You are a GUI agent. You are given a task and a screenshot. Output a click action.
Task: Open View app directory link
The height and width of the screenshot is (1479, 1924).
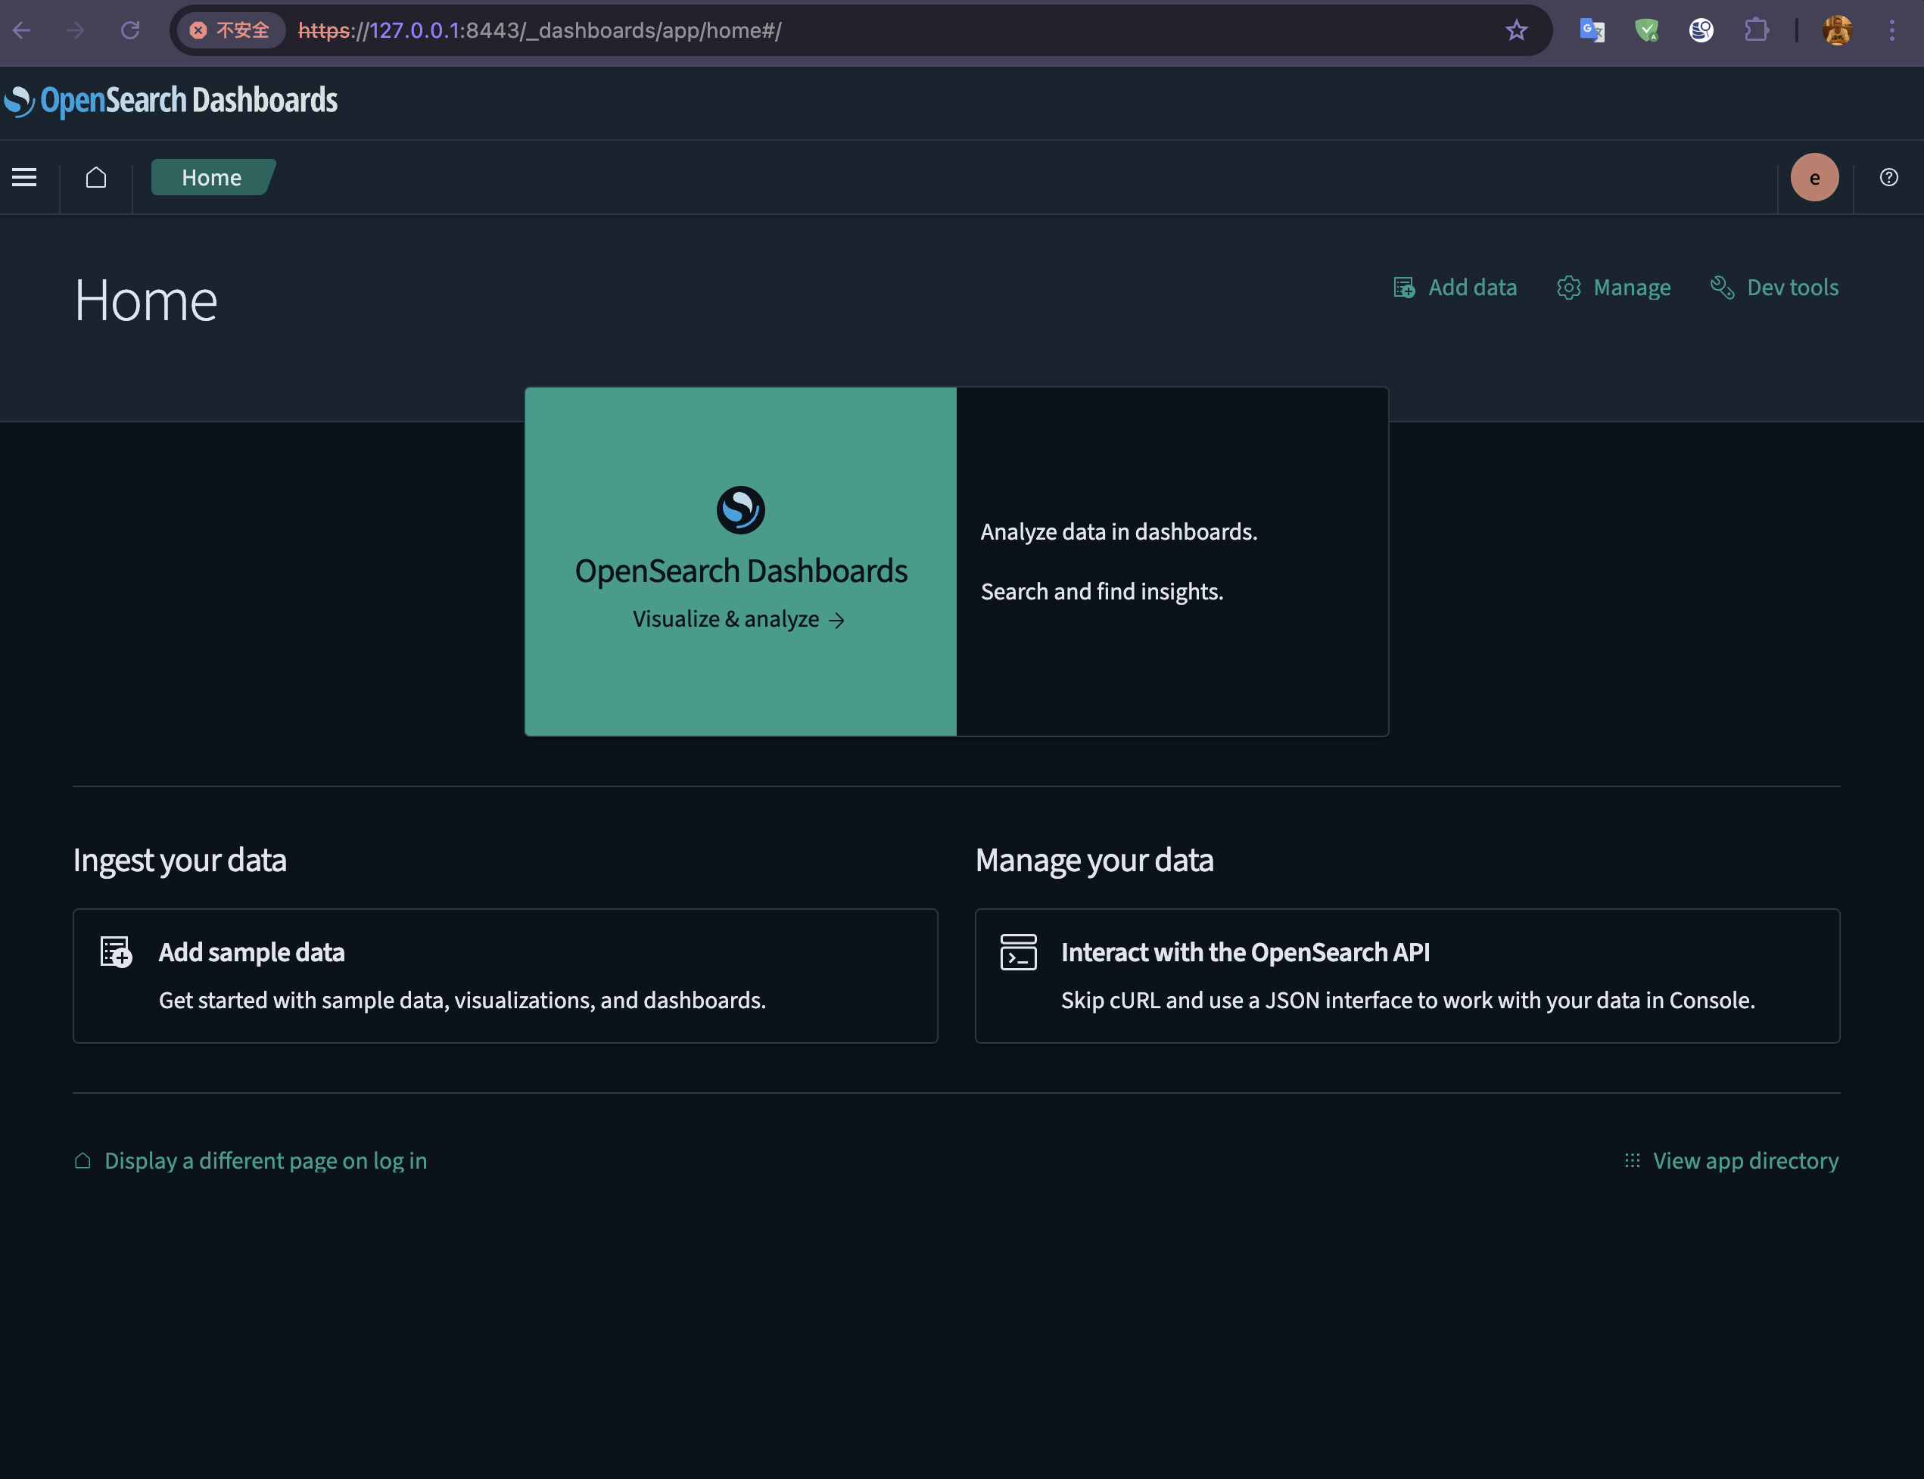[x=1731, y=1160]
